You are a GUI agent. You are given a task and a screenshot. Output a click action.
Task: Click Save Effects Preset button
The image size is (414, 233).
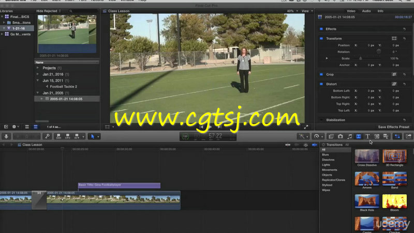coord(393,127)
